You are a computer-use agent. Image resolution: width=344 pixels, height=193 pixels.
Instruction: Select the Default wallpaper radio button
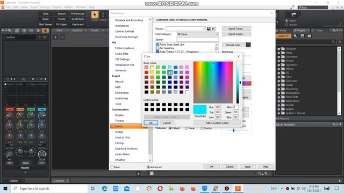click(x=170, y=128)
